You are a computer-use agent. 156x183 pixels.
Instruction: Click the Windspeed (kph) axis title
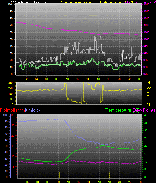coord(29,2)
